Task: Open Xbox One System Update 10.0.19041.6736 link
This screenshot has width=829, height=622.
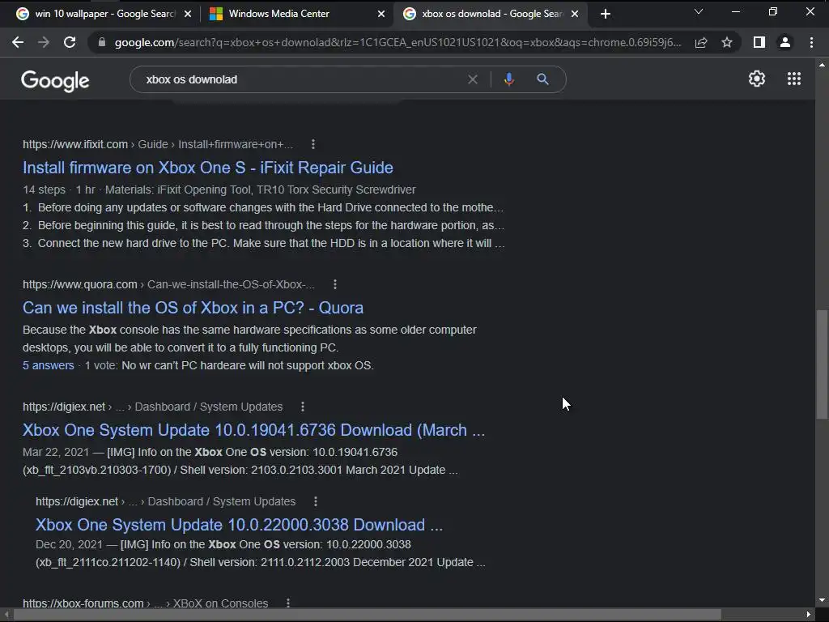Action: click(x=253, y=430)
